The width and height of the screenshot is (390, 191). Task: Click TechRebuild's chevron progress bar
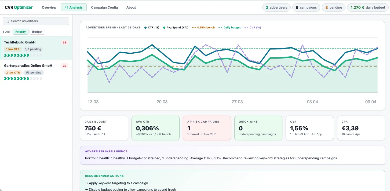pyautogui.click(x=23, y=55)
